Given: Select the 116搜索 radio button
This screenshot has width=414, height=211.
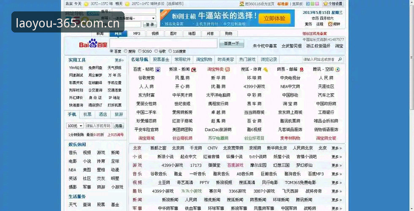Looking at the screenshot, I should [170, 51].
